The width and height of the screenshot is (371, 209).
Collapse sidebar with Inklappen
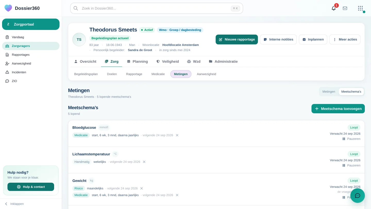[14, 204]
